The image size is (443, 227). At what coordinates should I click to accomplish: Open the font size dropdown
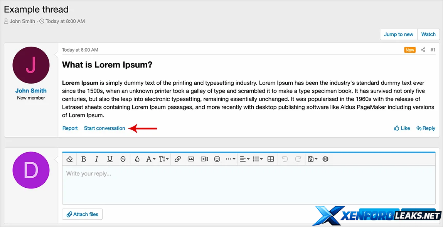point(163,159)
